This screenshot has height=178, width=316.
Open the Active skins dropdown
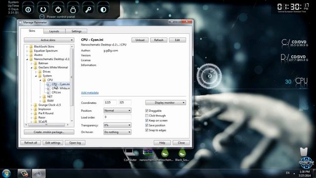pos(49,40)
